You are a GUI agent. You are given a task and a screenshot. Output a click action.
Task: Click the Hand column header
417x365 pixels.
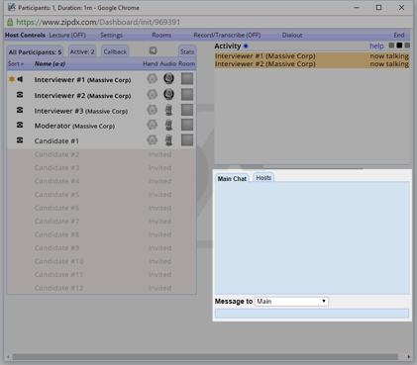151,63
